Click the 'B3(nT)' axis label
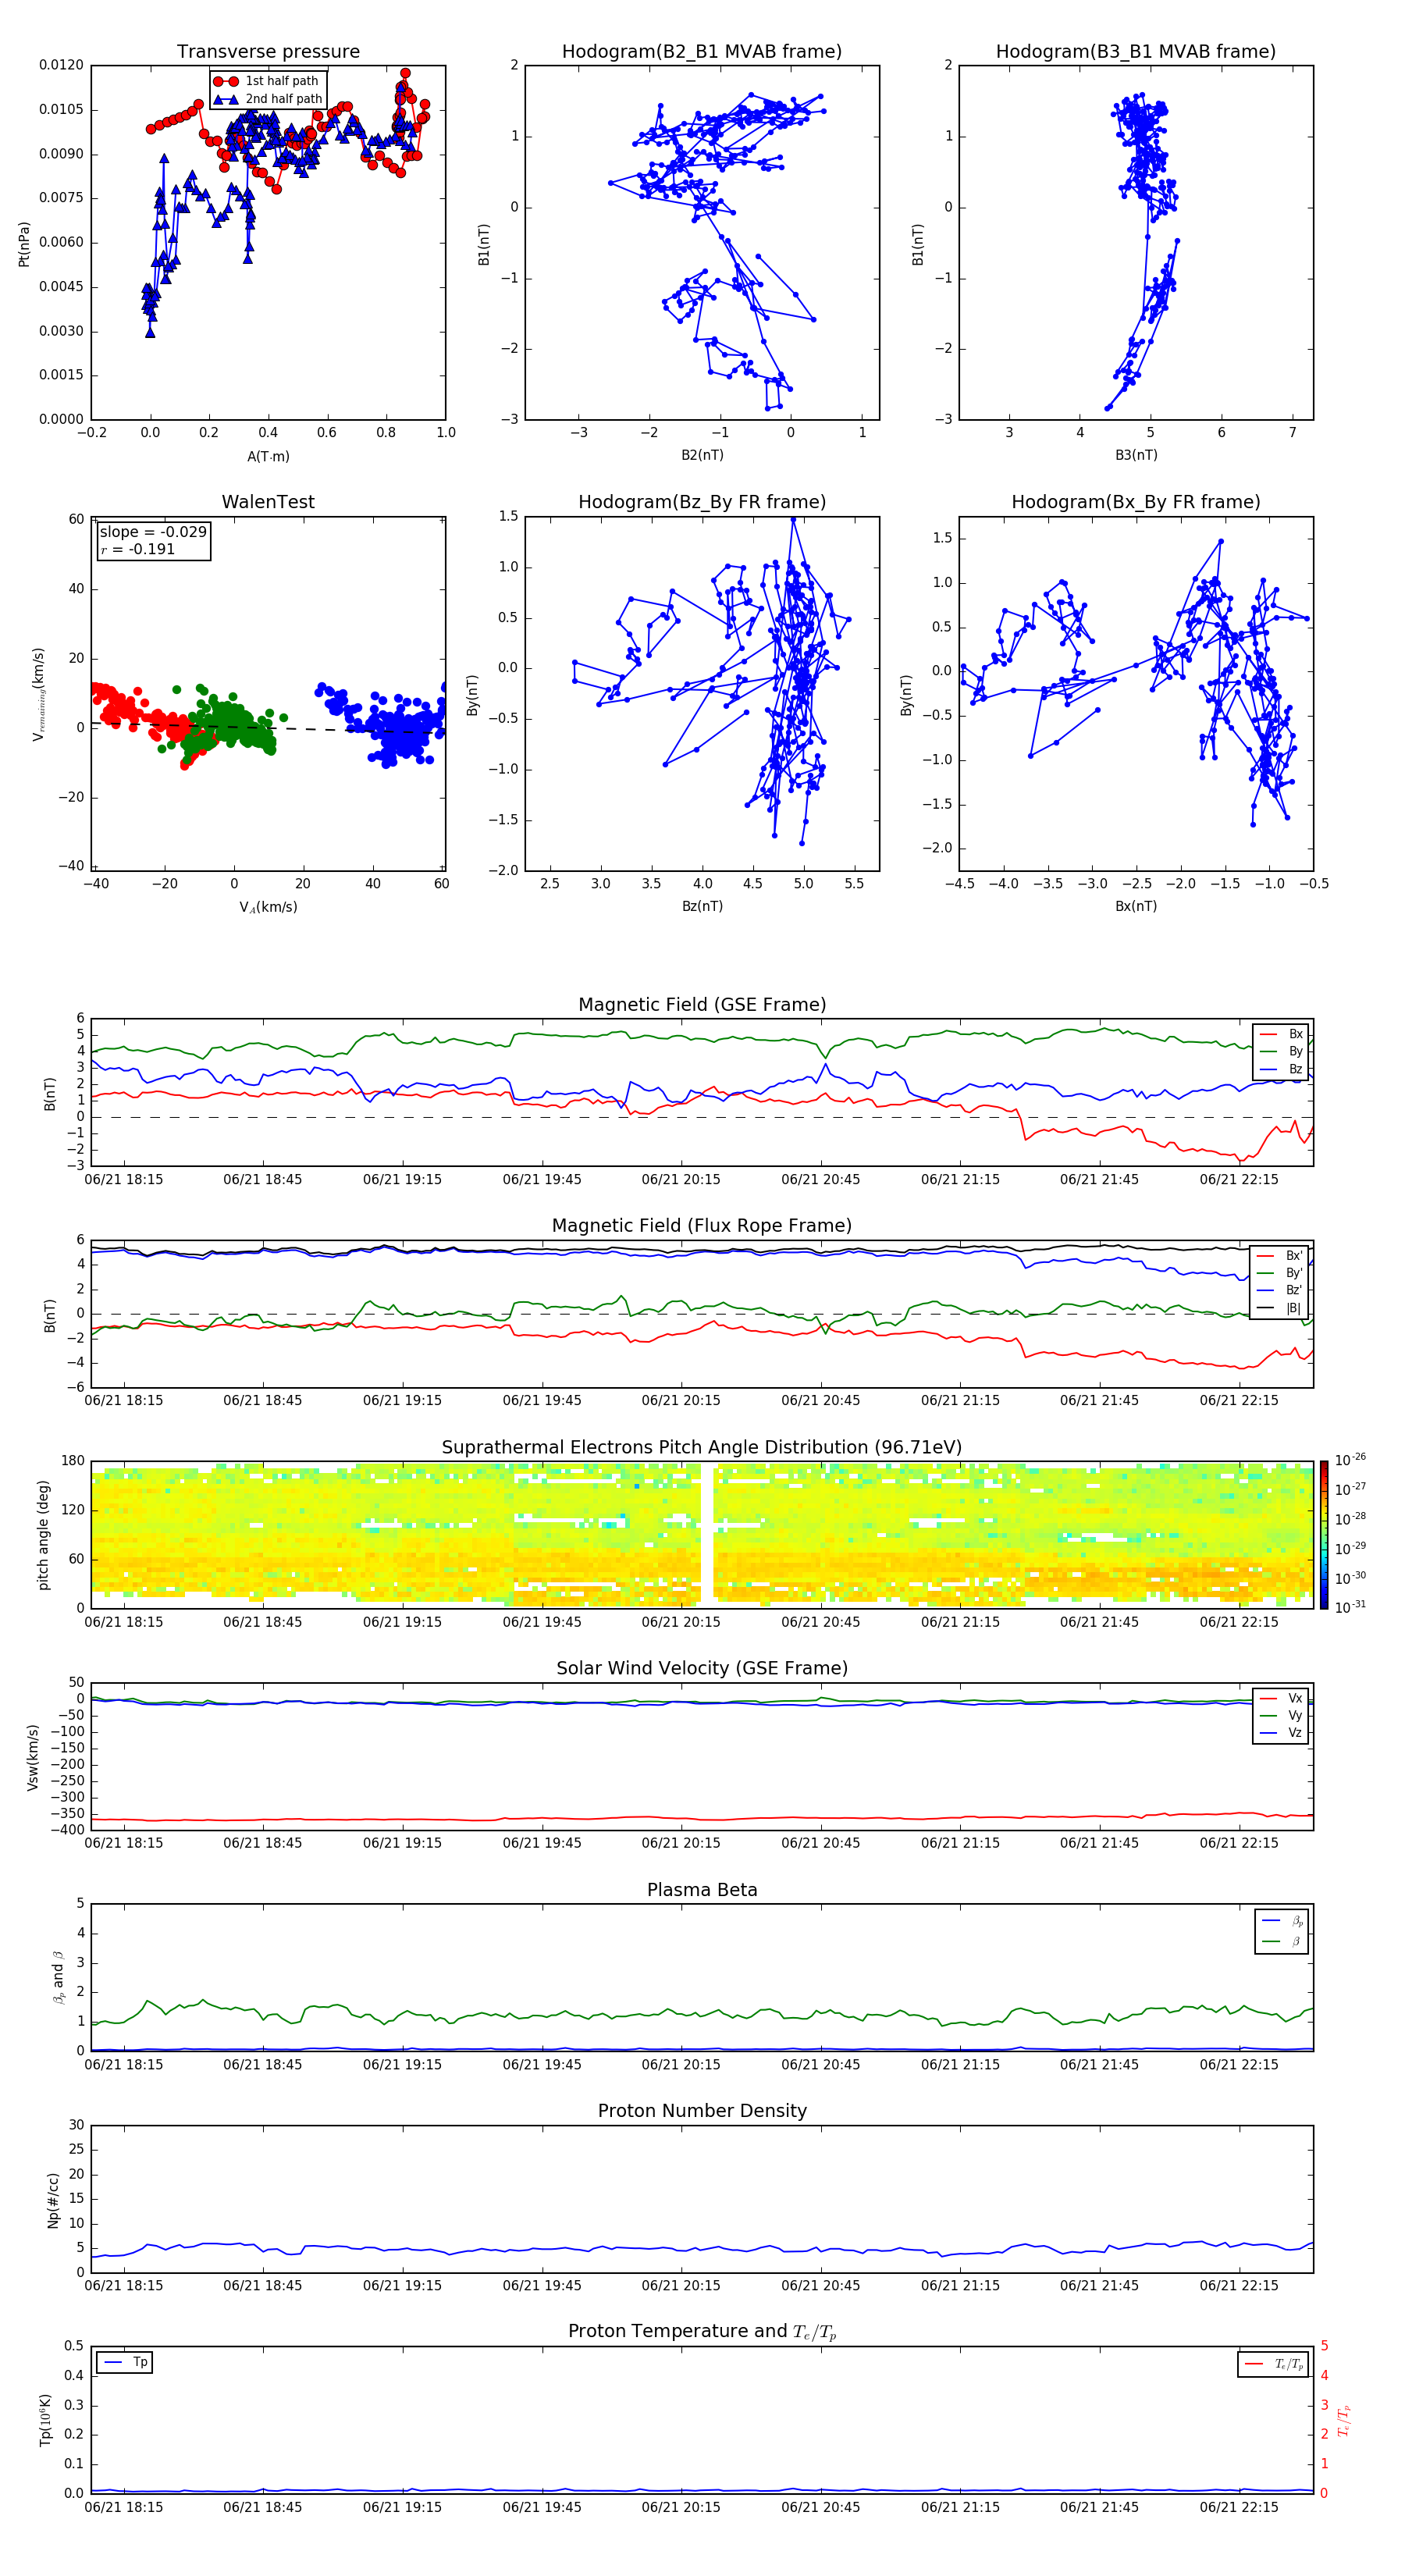1405x2576 pixels. [1136, 455]
